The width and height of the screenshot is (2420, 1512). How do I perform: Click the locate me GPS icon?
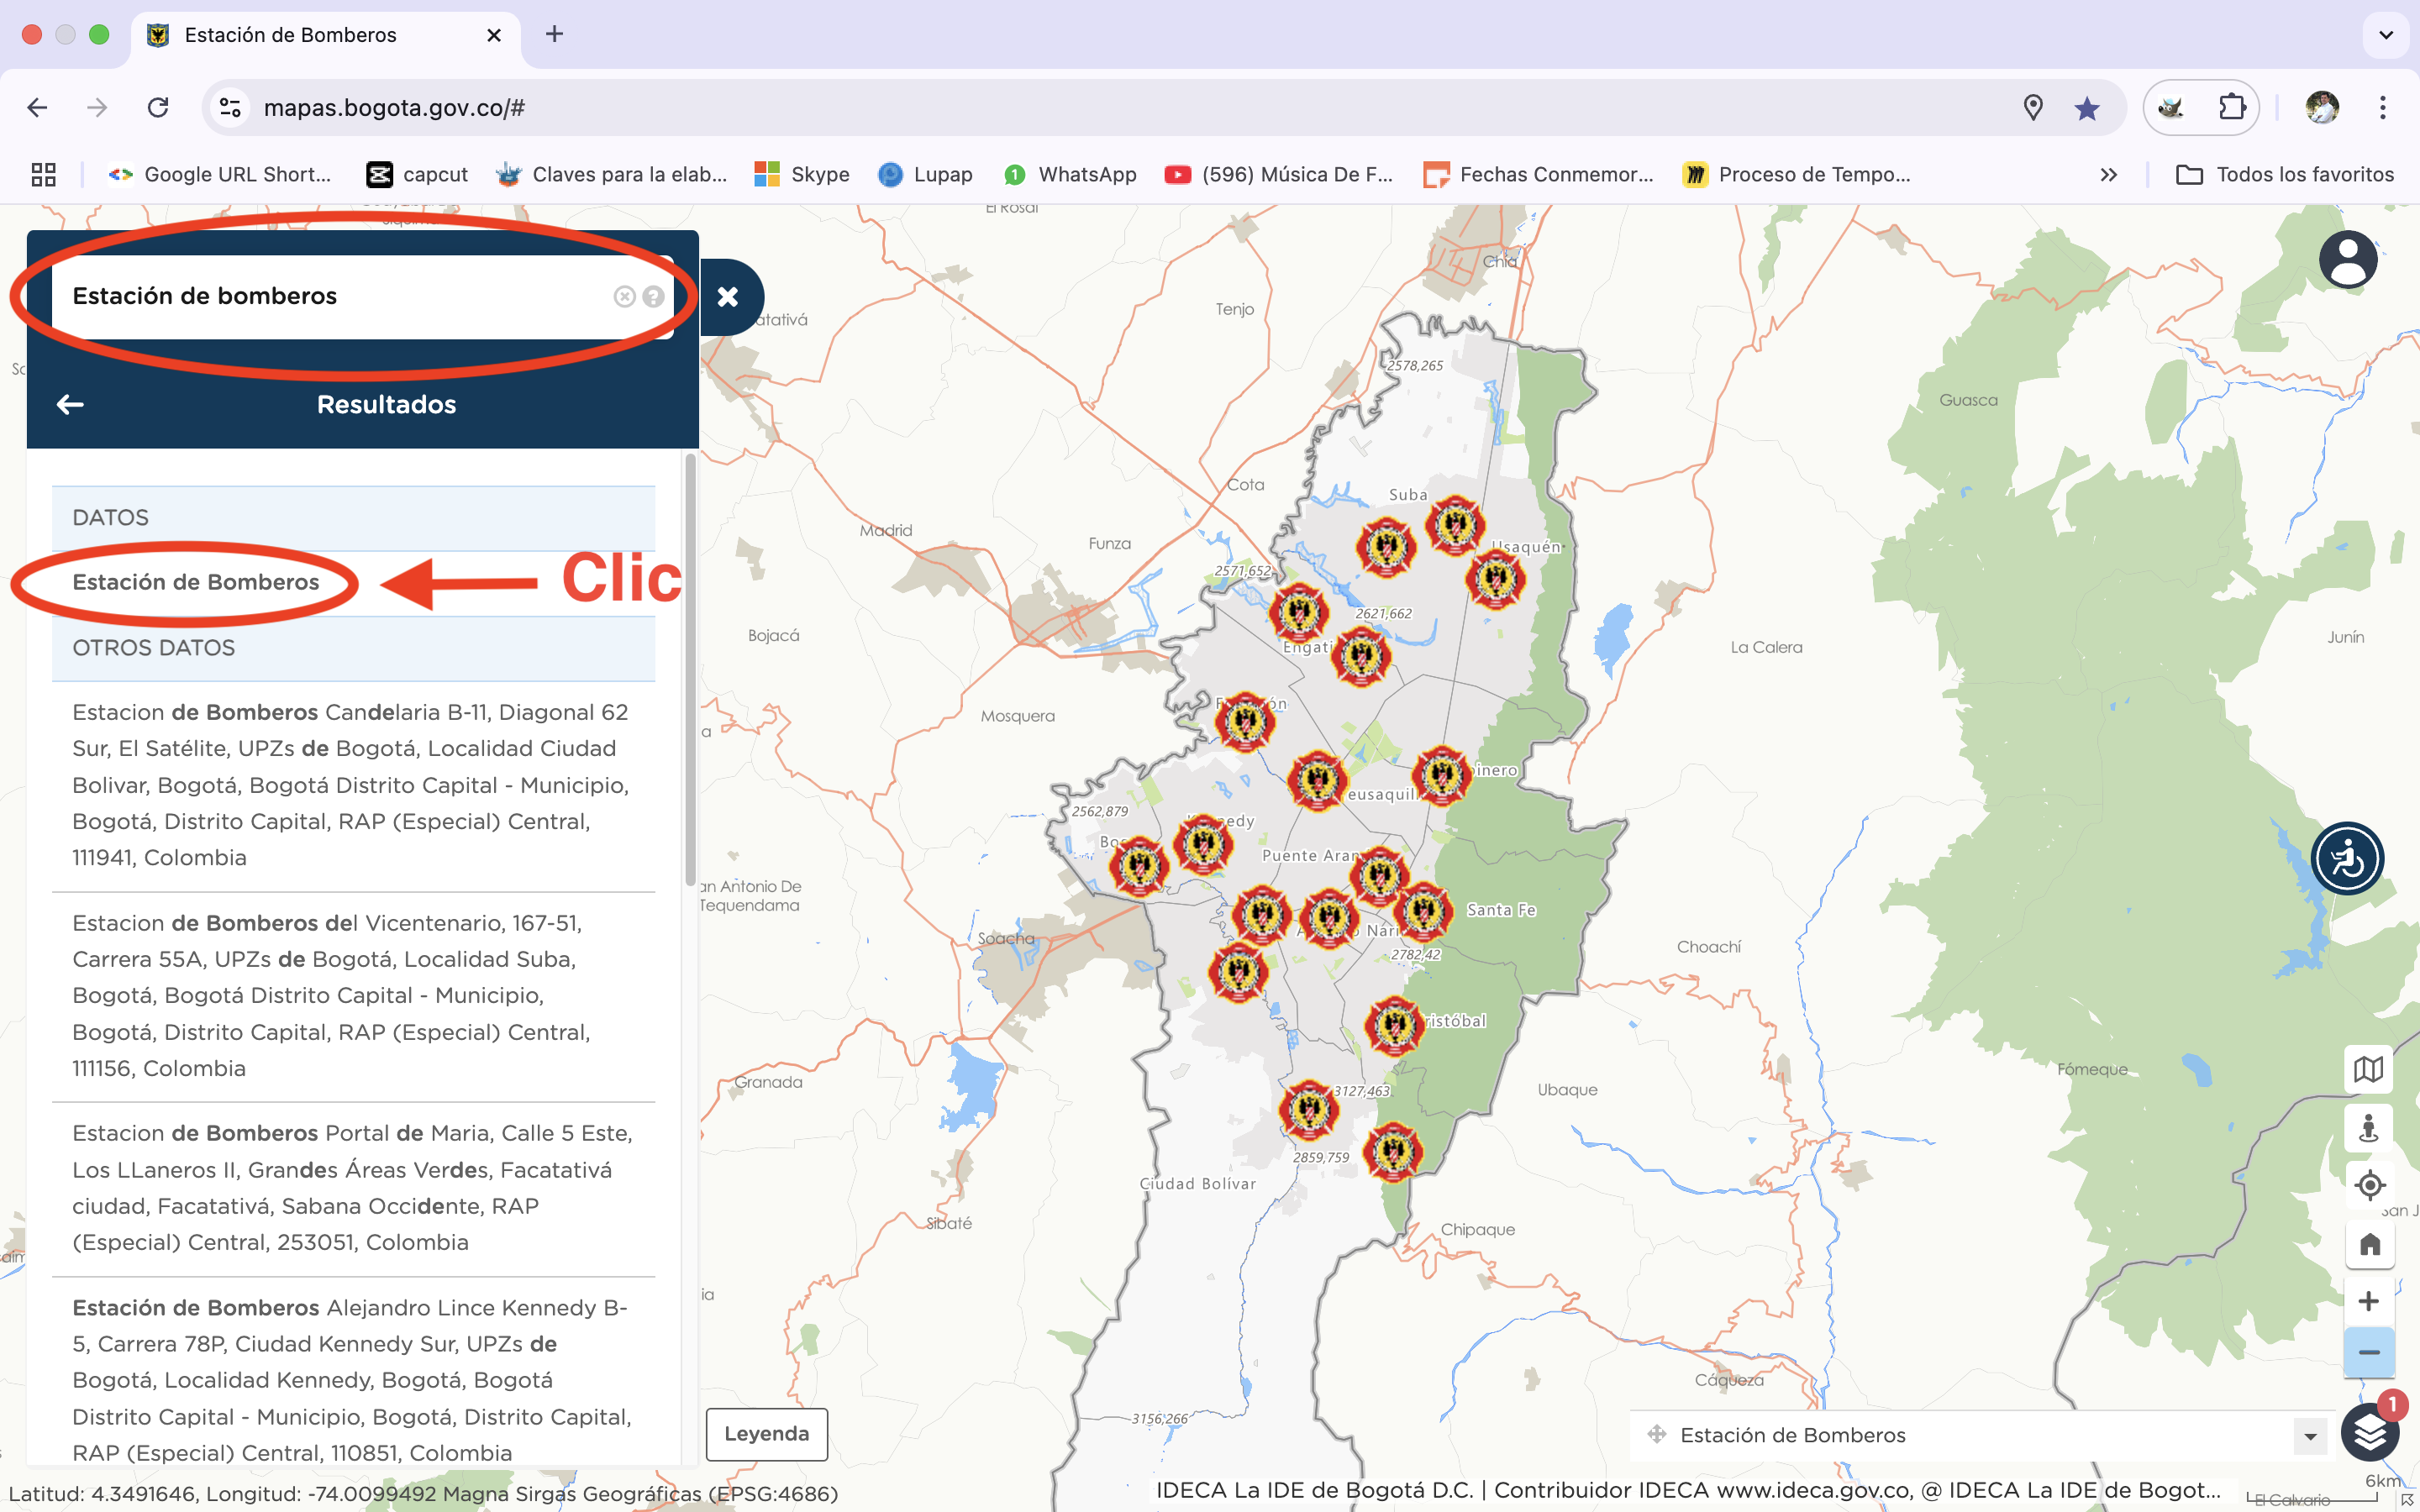coord(2370,1186)
